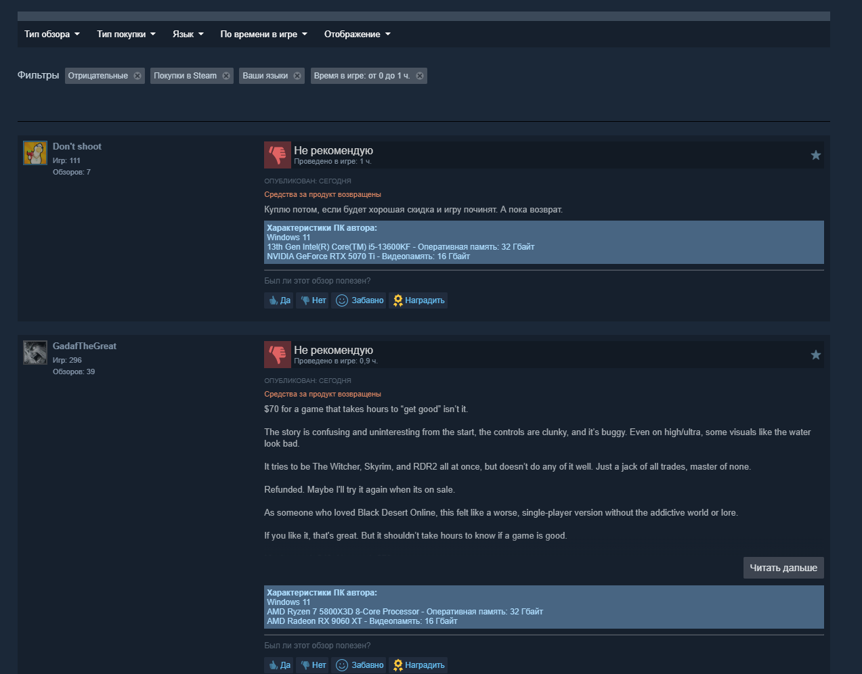Expand the Тип покупки dropdown
The image size is (862, 674).
click(x=126, y=35)
